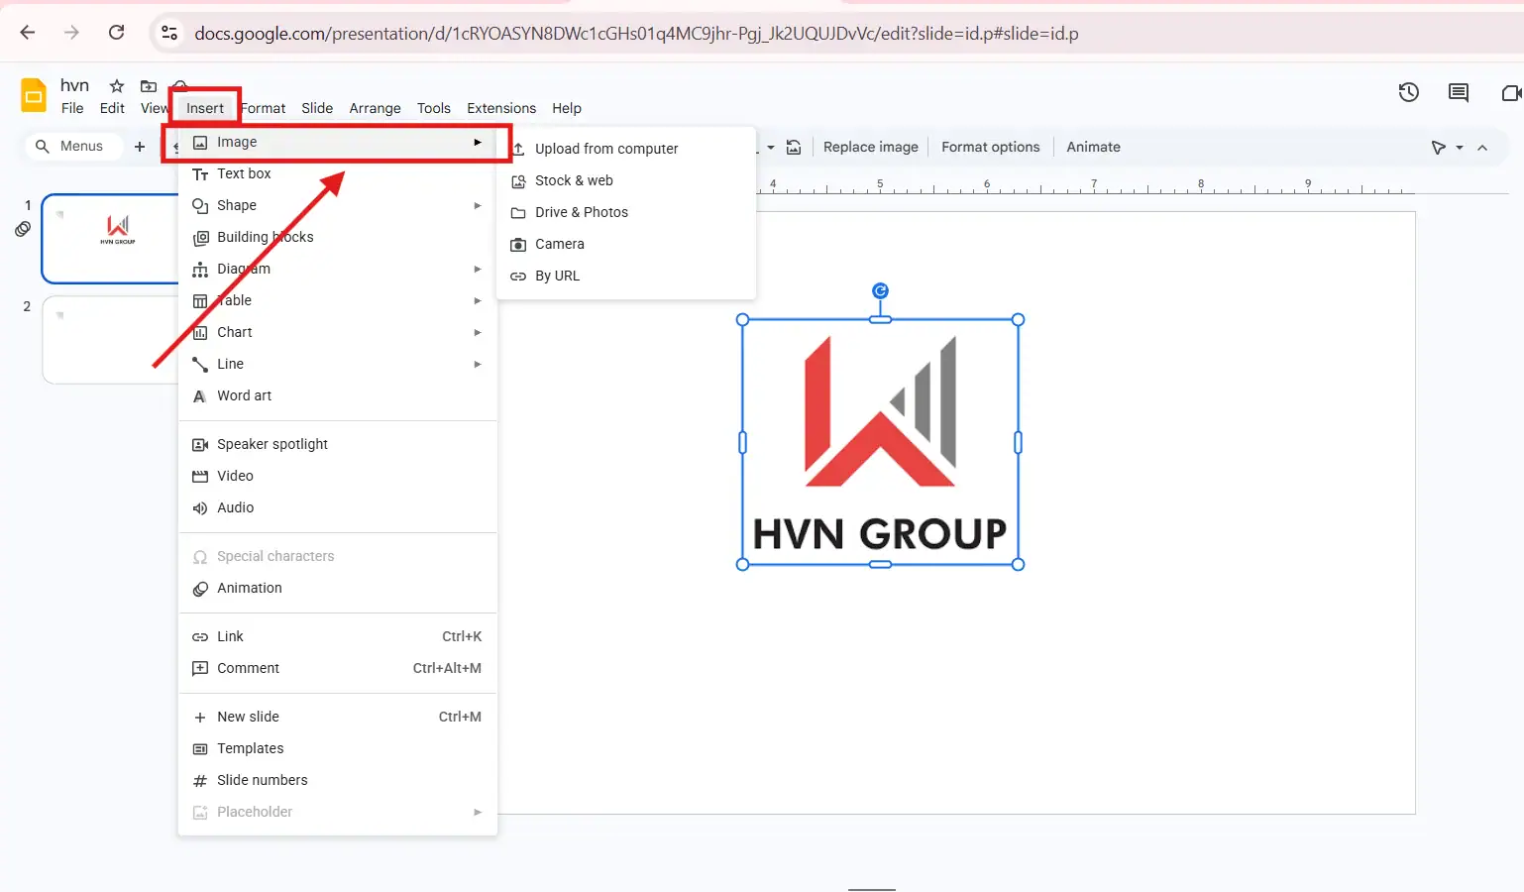Image resolution: width=1524 pixels, height=892 pixels.
Task: Reload the page with refresh icon
Action: click(x=116, y=33)
